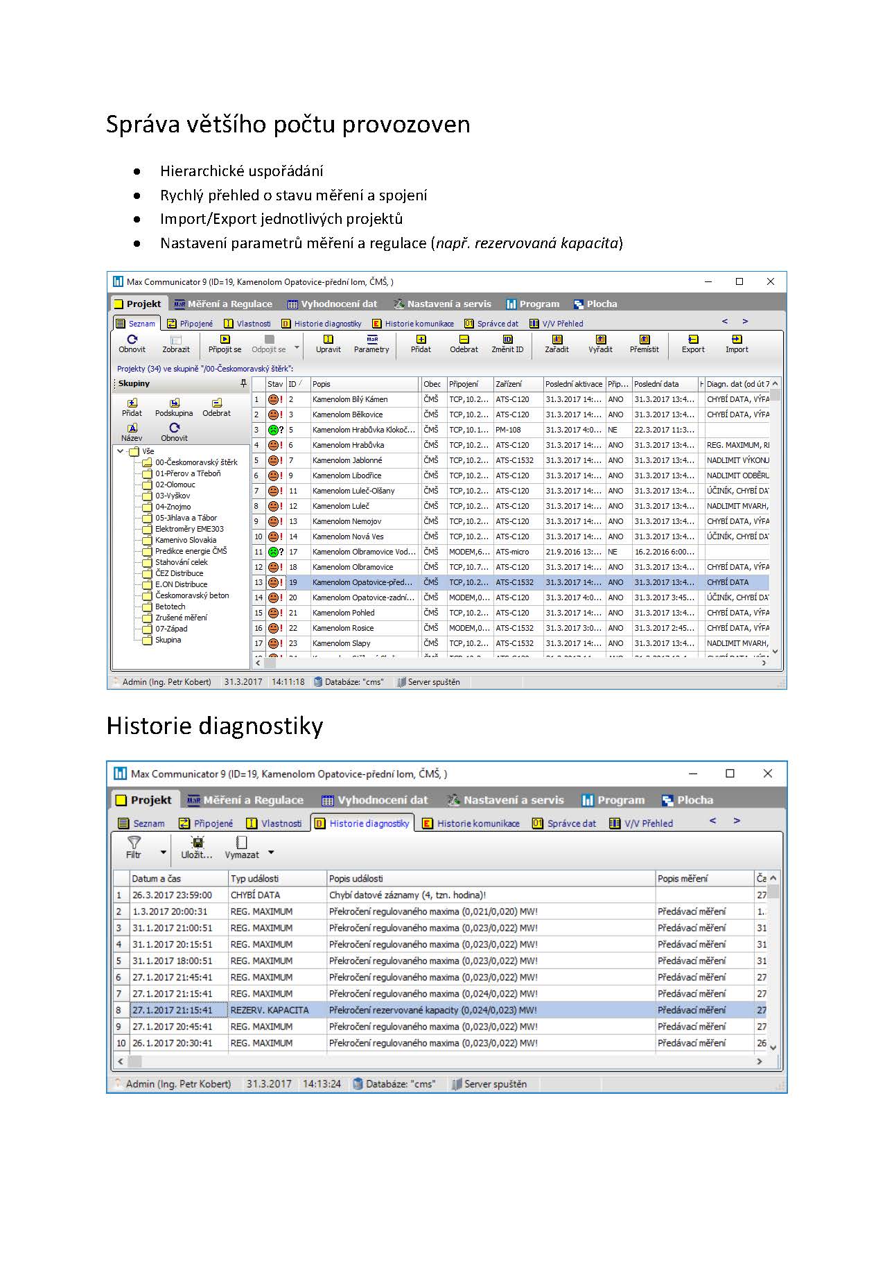
Task: Select the CHYBÍ DATA event dated 26.3.2017 23:59:00
Action: pyautogui.click(x=441, y=895)
